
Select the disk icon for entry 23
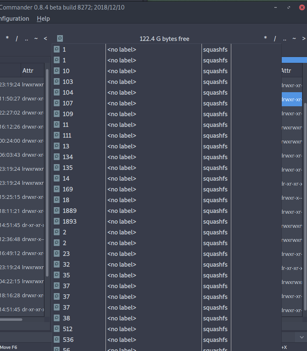57,253
